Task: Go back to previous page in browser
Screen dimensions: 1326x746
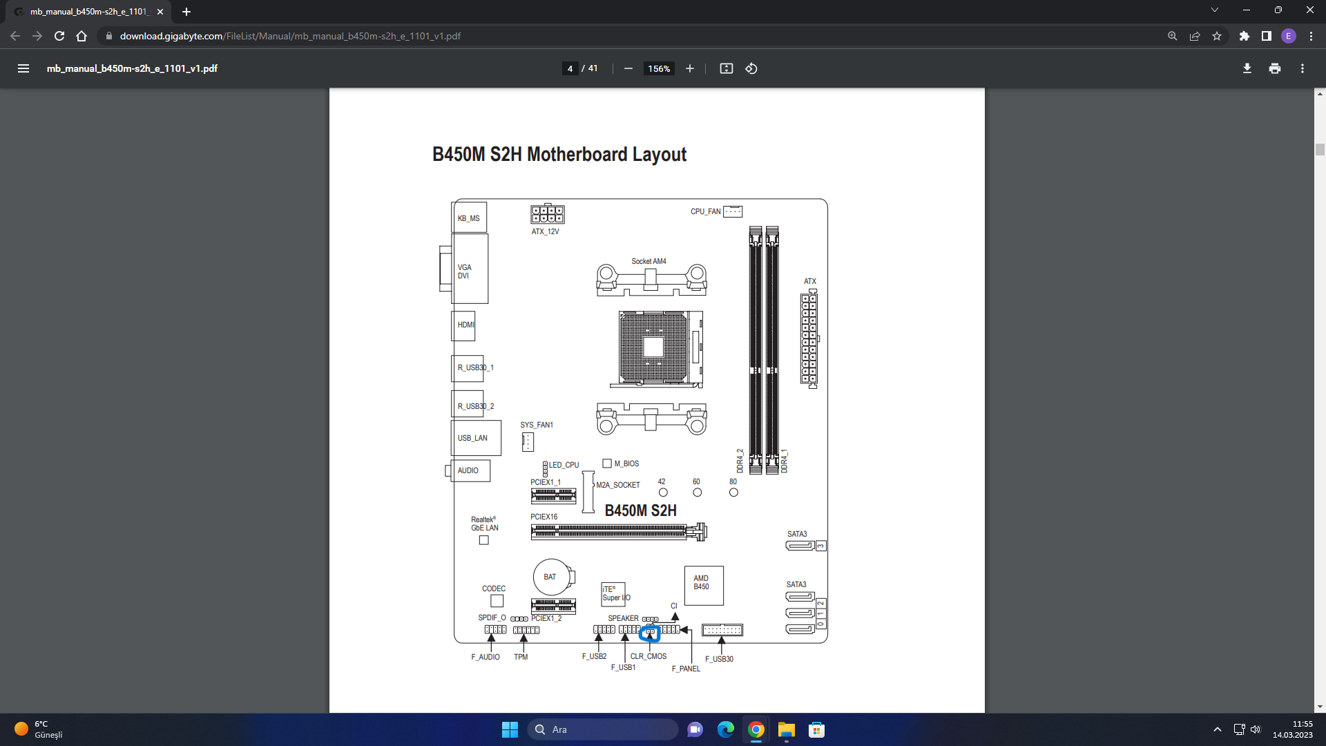Action: [15, 36]
